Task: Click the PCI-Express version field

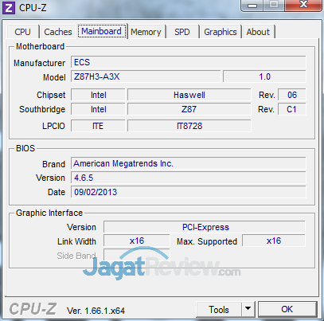Action: [205, 227]
